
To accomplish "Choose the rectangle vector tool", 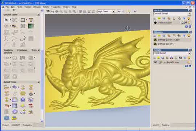I will [23, 20].
